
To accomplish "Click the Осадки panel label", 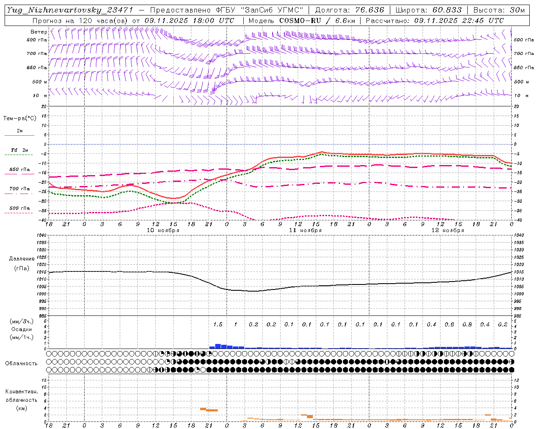I will (22, 329).
